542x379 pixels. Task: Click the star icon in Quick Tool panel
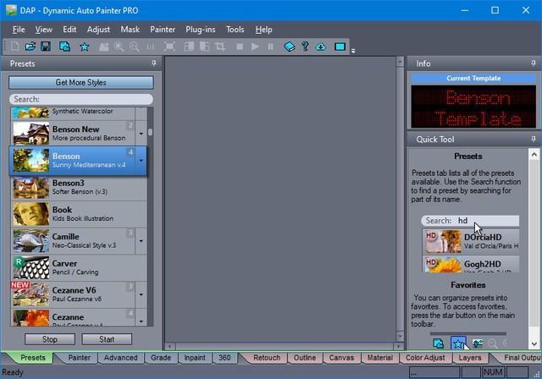(458, 343)
